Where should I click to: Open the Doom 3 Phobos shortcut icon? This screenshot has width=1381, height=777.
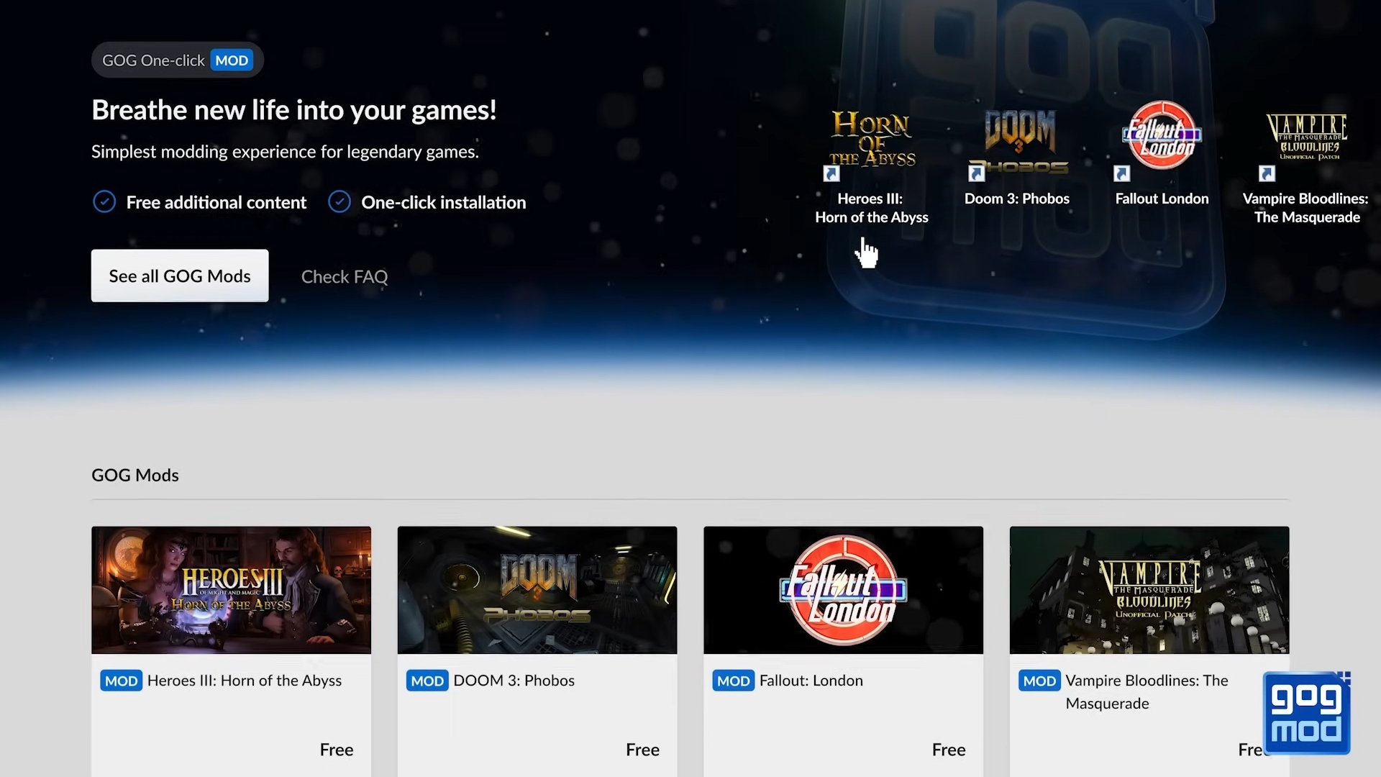(1018, 144)
